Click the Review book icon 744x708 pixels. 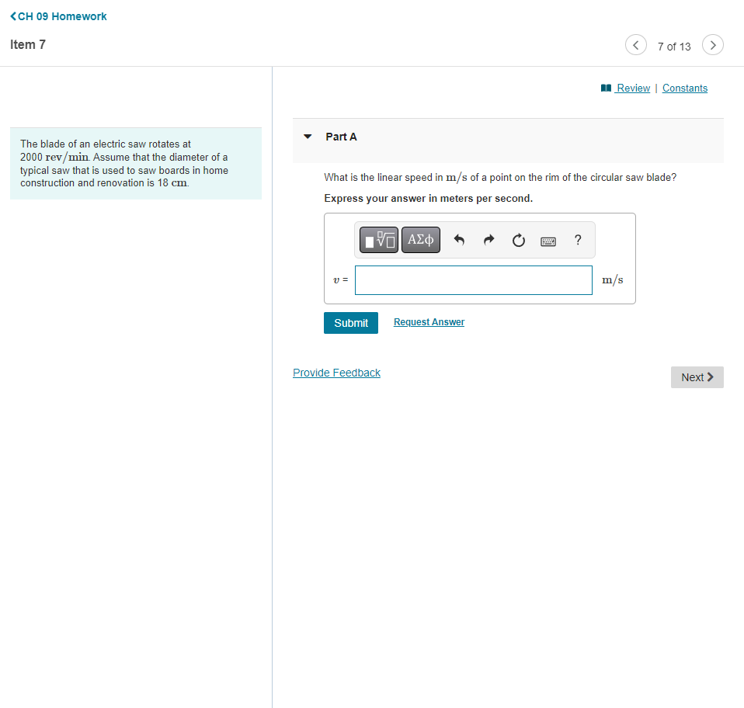tap(605, 88)
